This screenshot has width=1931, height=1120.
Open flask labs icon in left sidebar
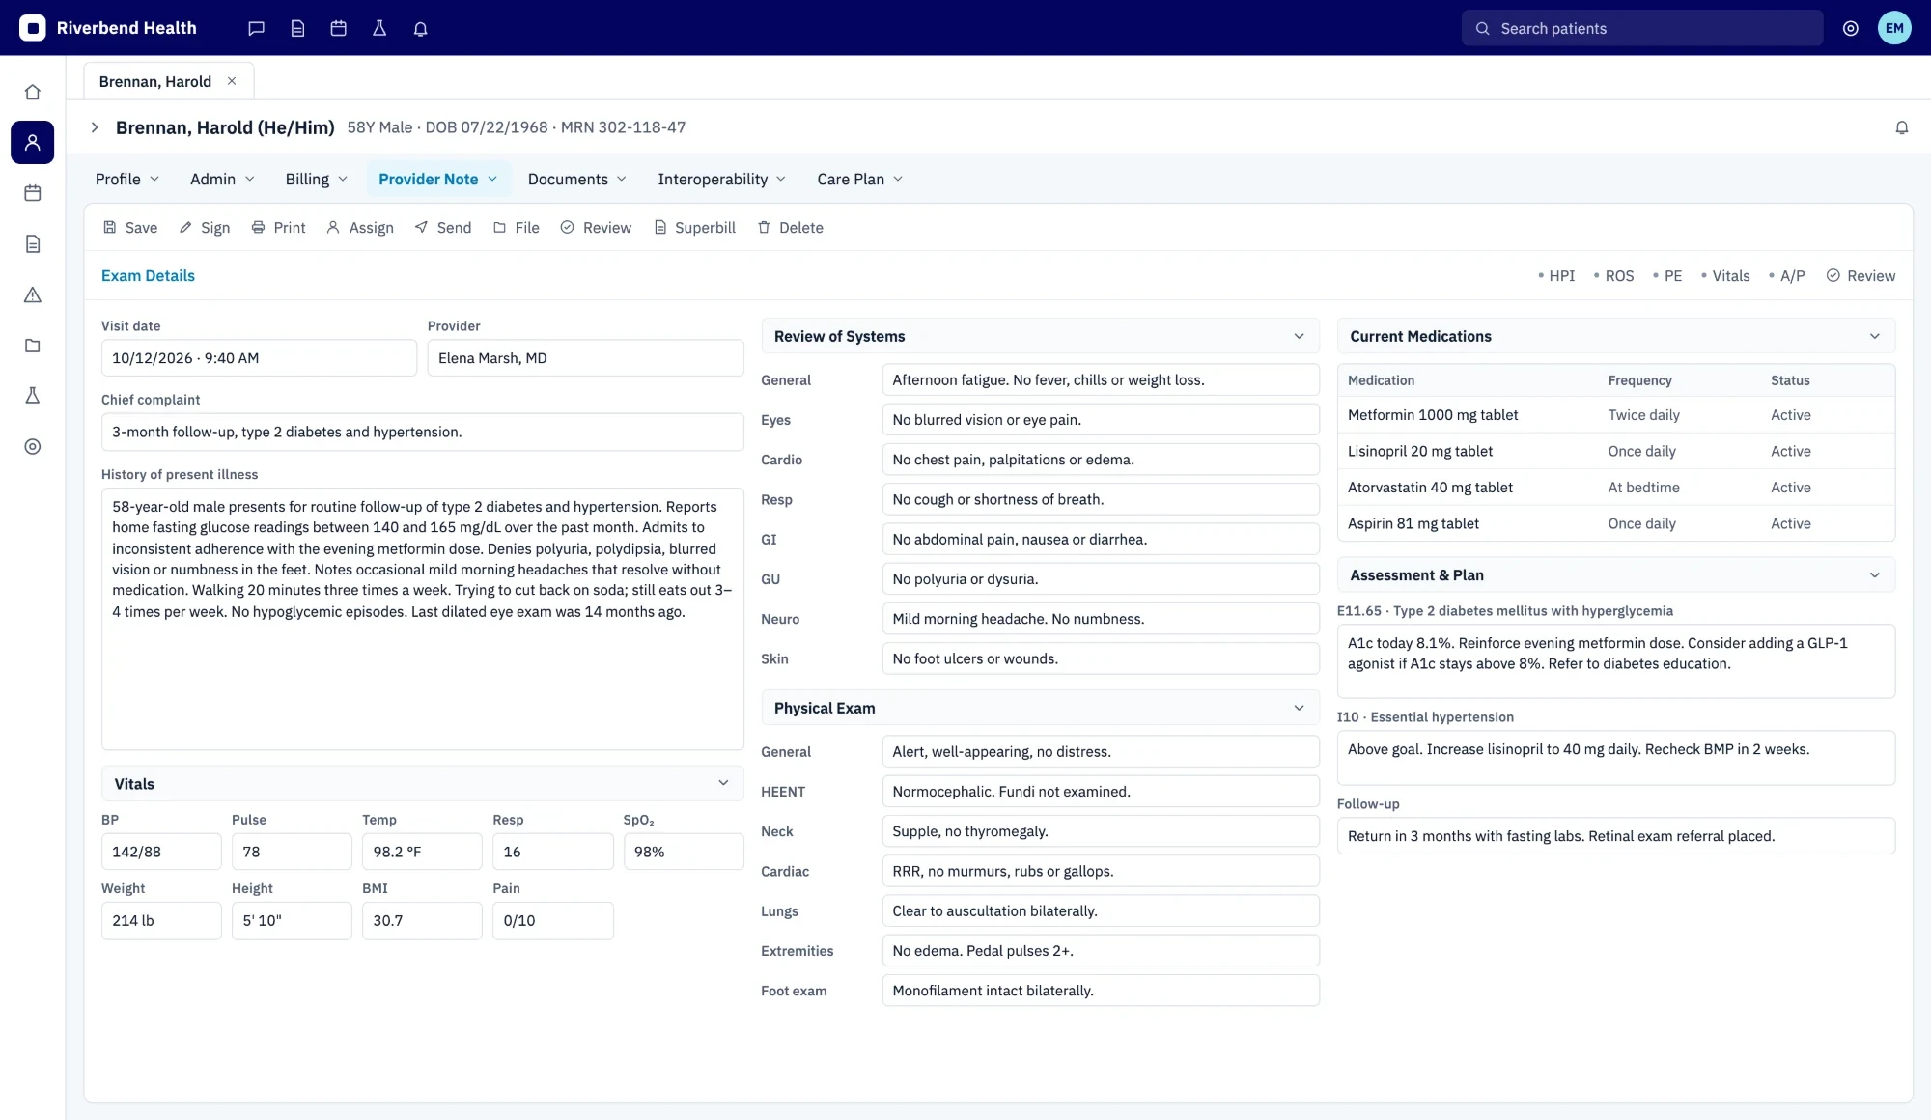coord(33,396)
